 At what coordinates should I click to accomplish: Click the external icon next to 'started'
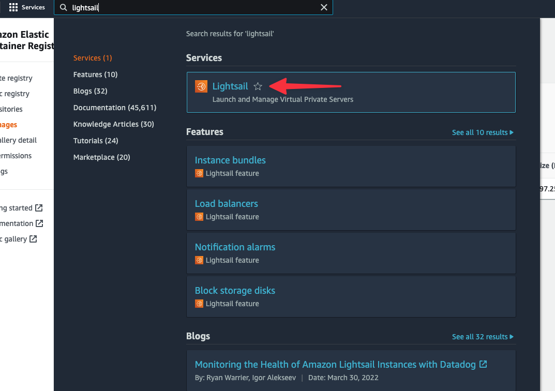[39, 208]
